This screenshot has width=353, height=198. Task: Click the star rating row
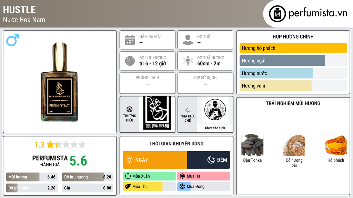click(60, 145)
